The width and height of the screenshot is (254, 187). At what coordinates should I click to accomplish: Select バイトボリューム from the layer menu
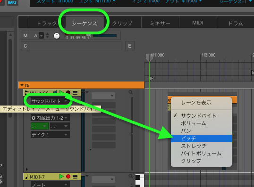click(x=201, y=154)
